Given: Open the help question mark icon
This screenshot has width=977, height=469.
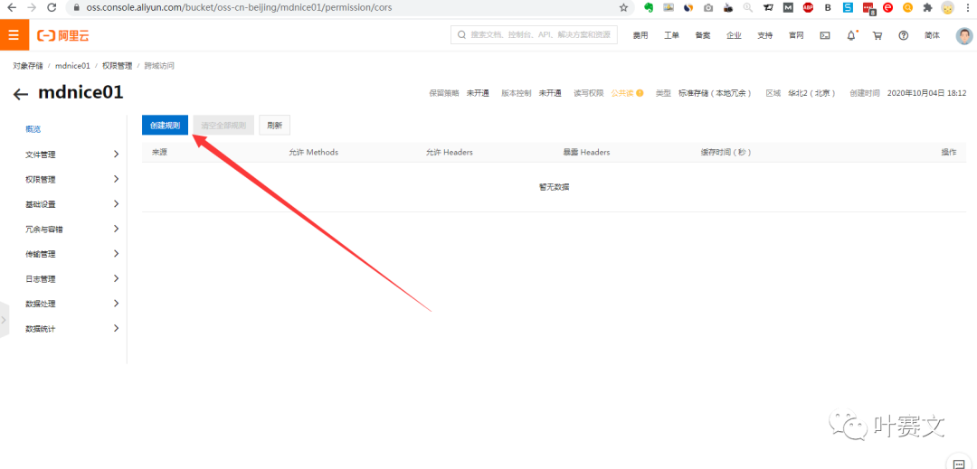Looking at the screenshot, I should pos(903,35).
